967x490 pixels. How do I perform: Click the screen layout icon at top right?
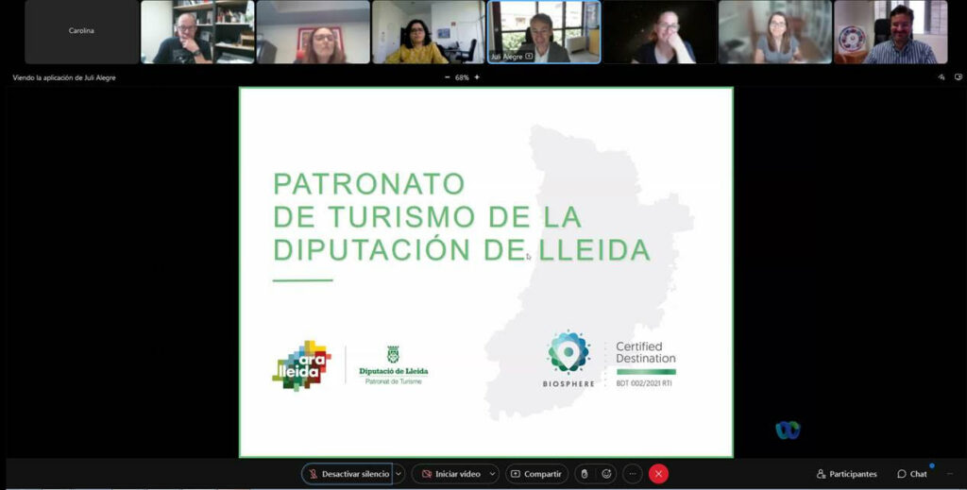[958, 77]
